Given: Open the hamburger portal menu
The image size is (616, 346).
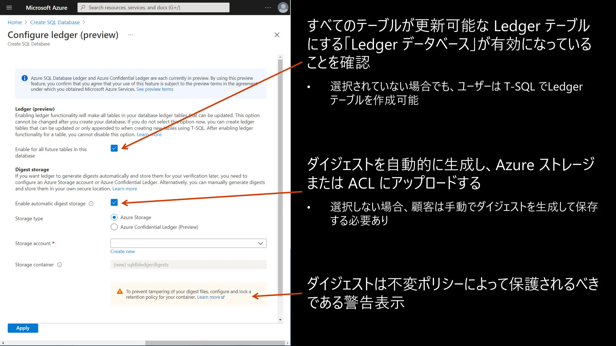Looking at the screenshot, I should (9, 8).
